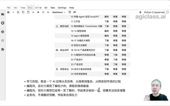This screenshot has height=106, width=170.
Task: Click bullet starting '编程向，但对大模型已经有一定了解的'
Action: 76,90
